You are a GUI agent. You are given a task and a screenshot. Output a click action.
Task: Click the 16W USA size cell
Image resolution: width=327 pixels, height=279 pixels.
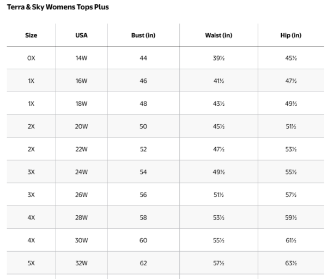(x=81, y=81)
